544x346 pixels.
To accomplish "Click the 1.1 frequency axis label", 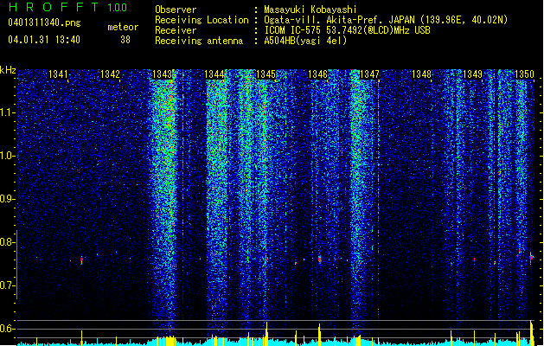I will (x=7, y=112).
